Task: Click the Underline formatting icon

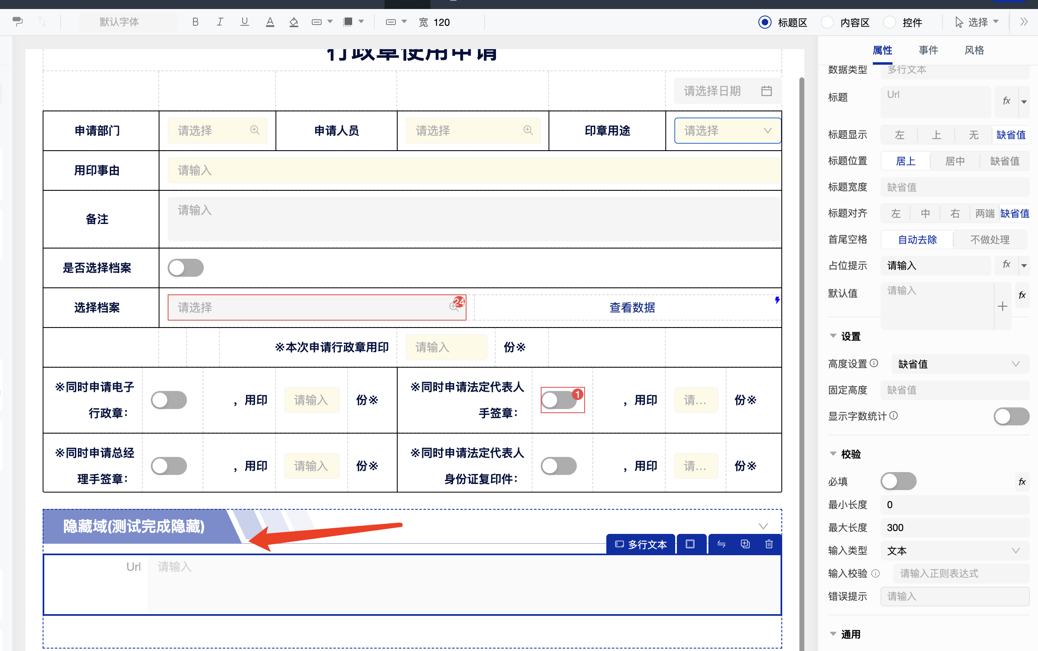Action: coord(244,22)
